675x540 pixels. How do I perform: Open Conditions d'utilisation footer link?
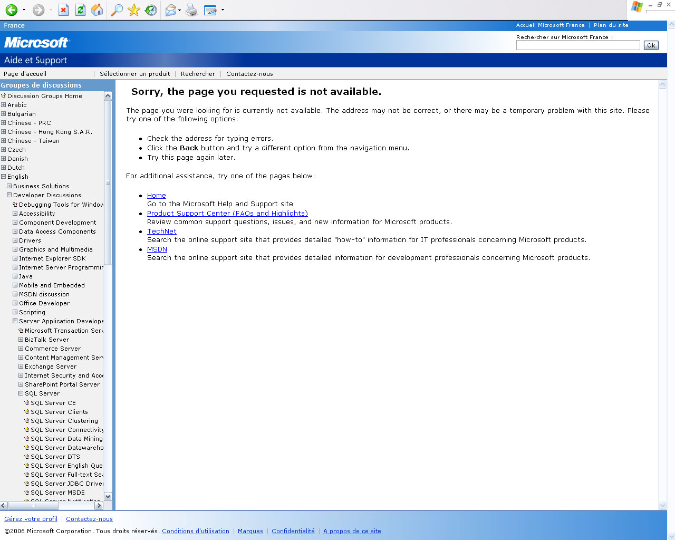coord(196,531)
